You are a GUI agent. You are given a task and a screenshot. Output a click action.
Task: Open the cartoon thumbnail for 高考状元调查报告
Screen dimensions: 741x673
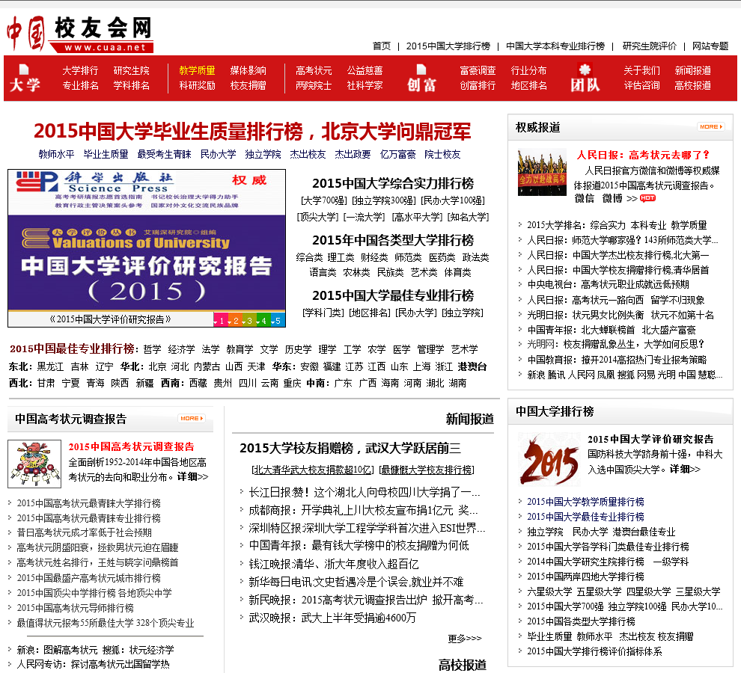tap(34, 464)
